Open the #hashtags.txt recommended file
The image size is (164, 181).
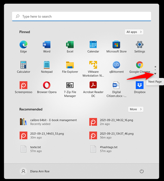104,149
